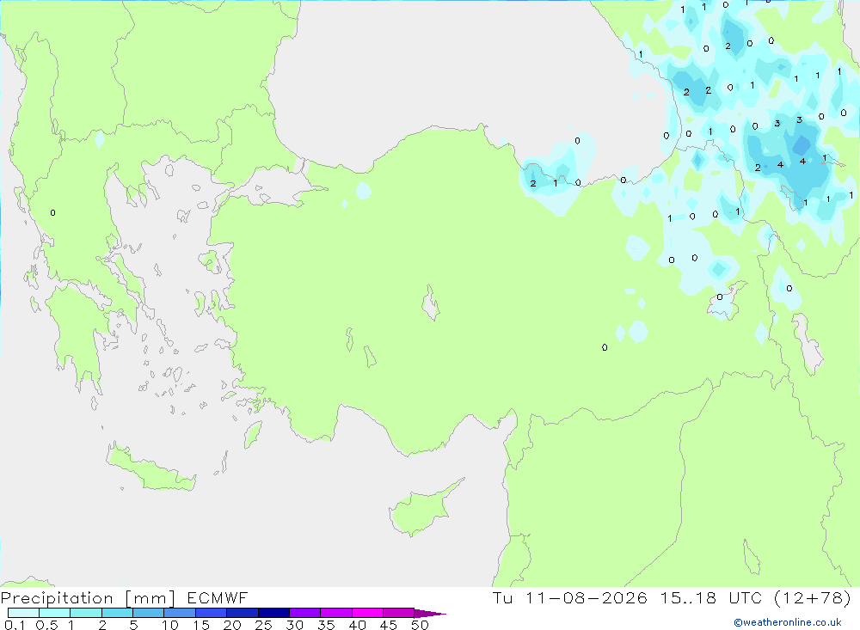The width and height of the screenshot is (860, 630).
Task: Click the island of Crete on the map
Action: 150,468
